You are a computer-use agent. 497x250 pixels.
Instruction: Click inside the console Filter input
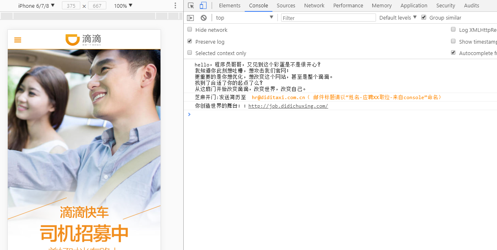click(328, 18)
